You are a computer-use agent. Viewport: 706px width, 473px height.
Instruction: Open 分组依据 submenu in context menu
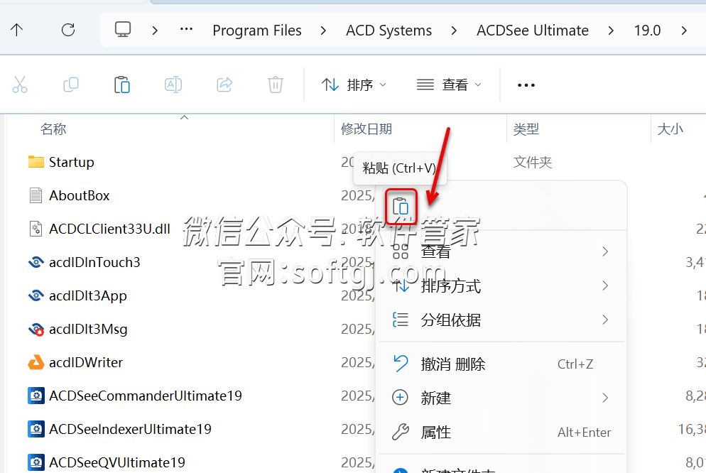coord(501,320)
